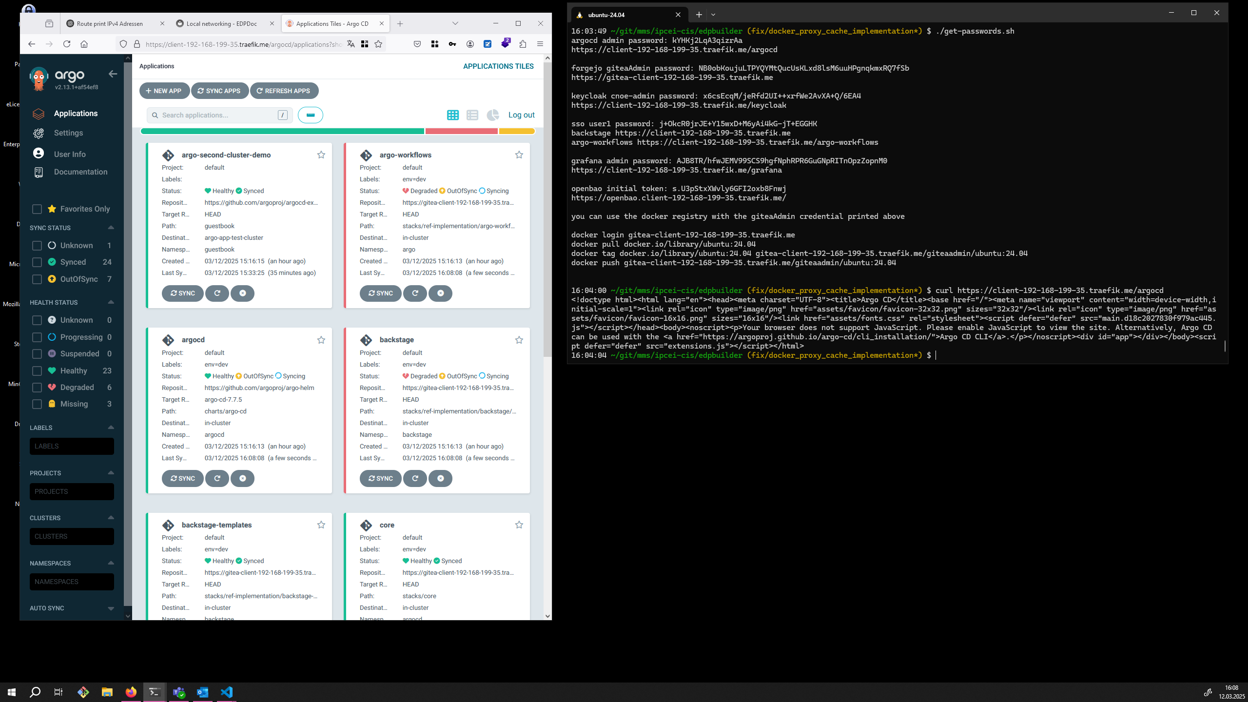Check health status Progressing filter

37,337
